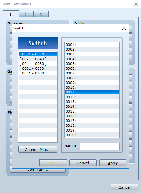Select switch 0014 in the list
141x193 pixels.
point(92,106)
